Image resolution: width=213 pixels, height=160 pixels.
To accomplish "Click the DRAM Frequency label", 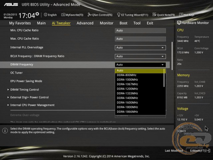I will pyautogui.click(x=22, y=64).
